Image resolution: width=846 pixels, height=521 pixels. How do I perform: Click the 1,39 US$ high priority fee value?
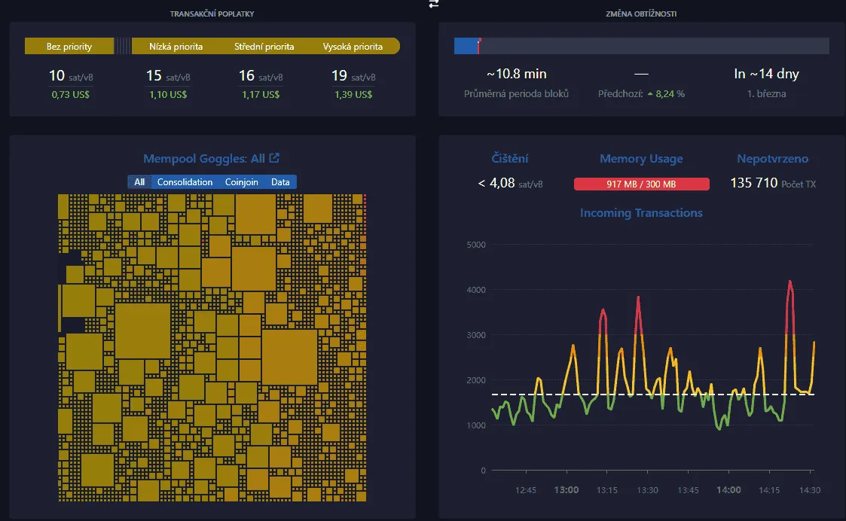(353, 95)
